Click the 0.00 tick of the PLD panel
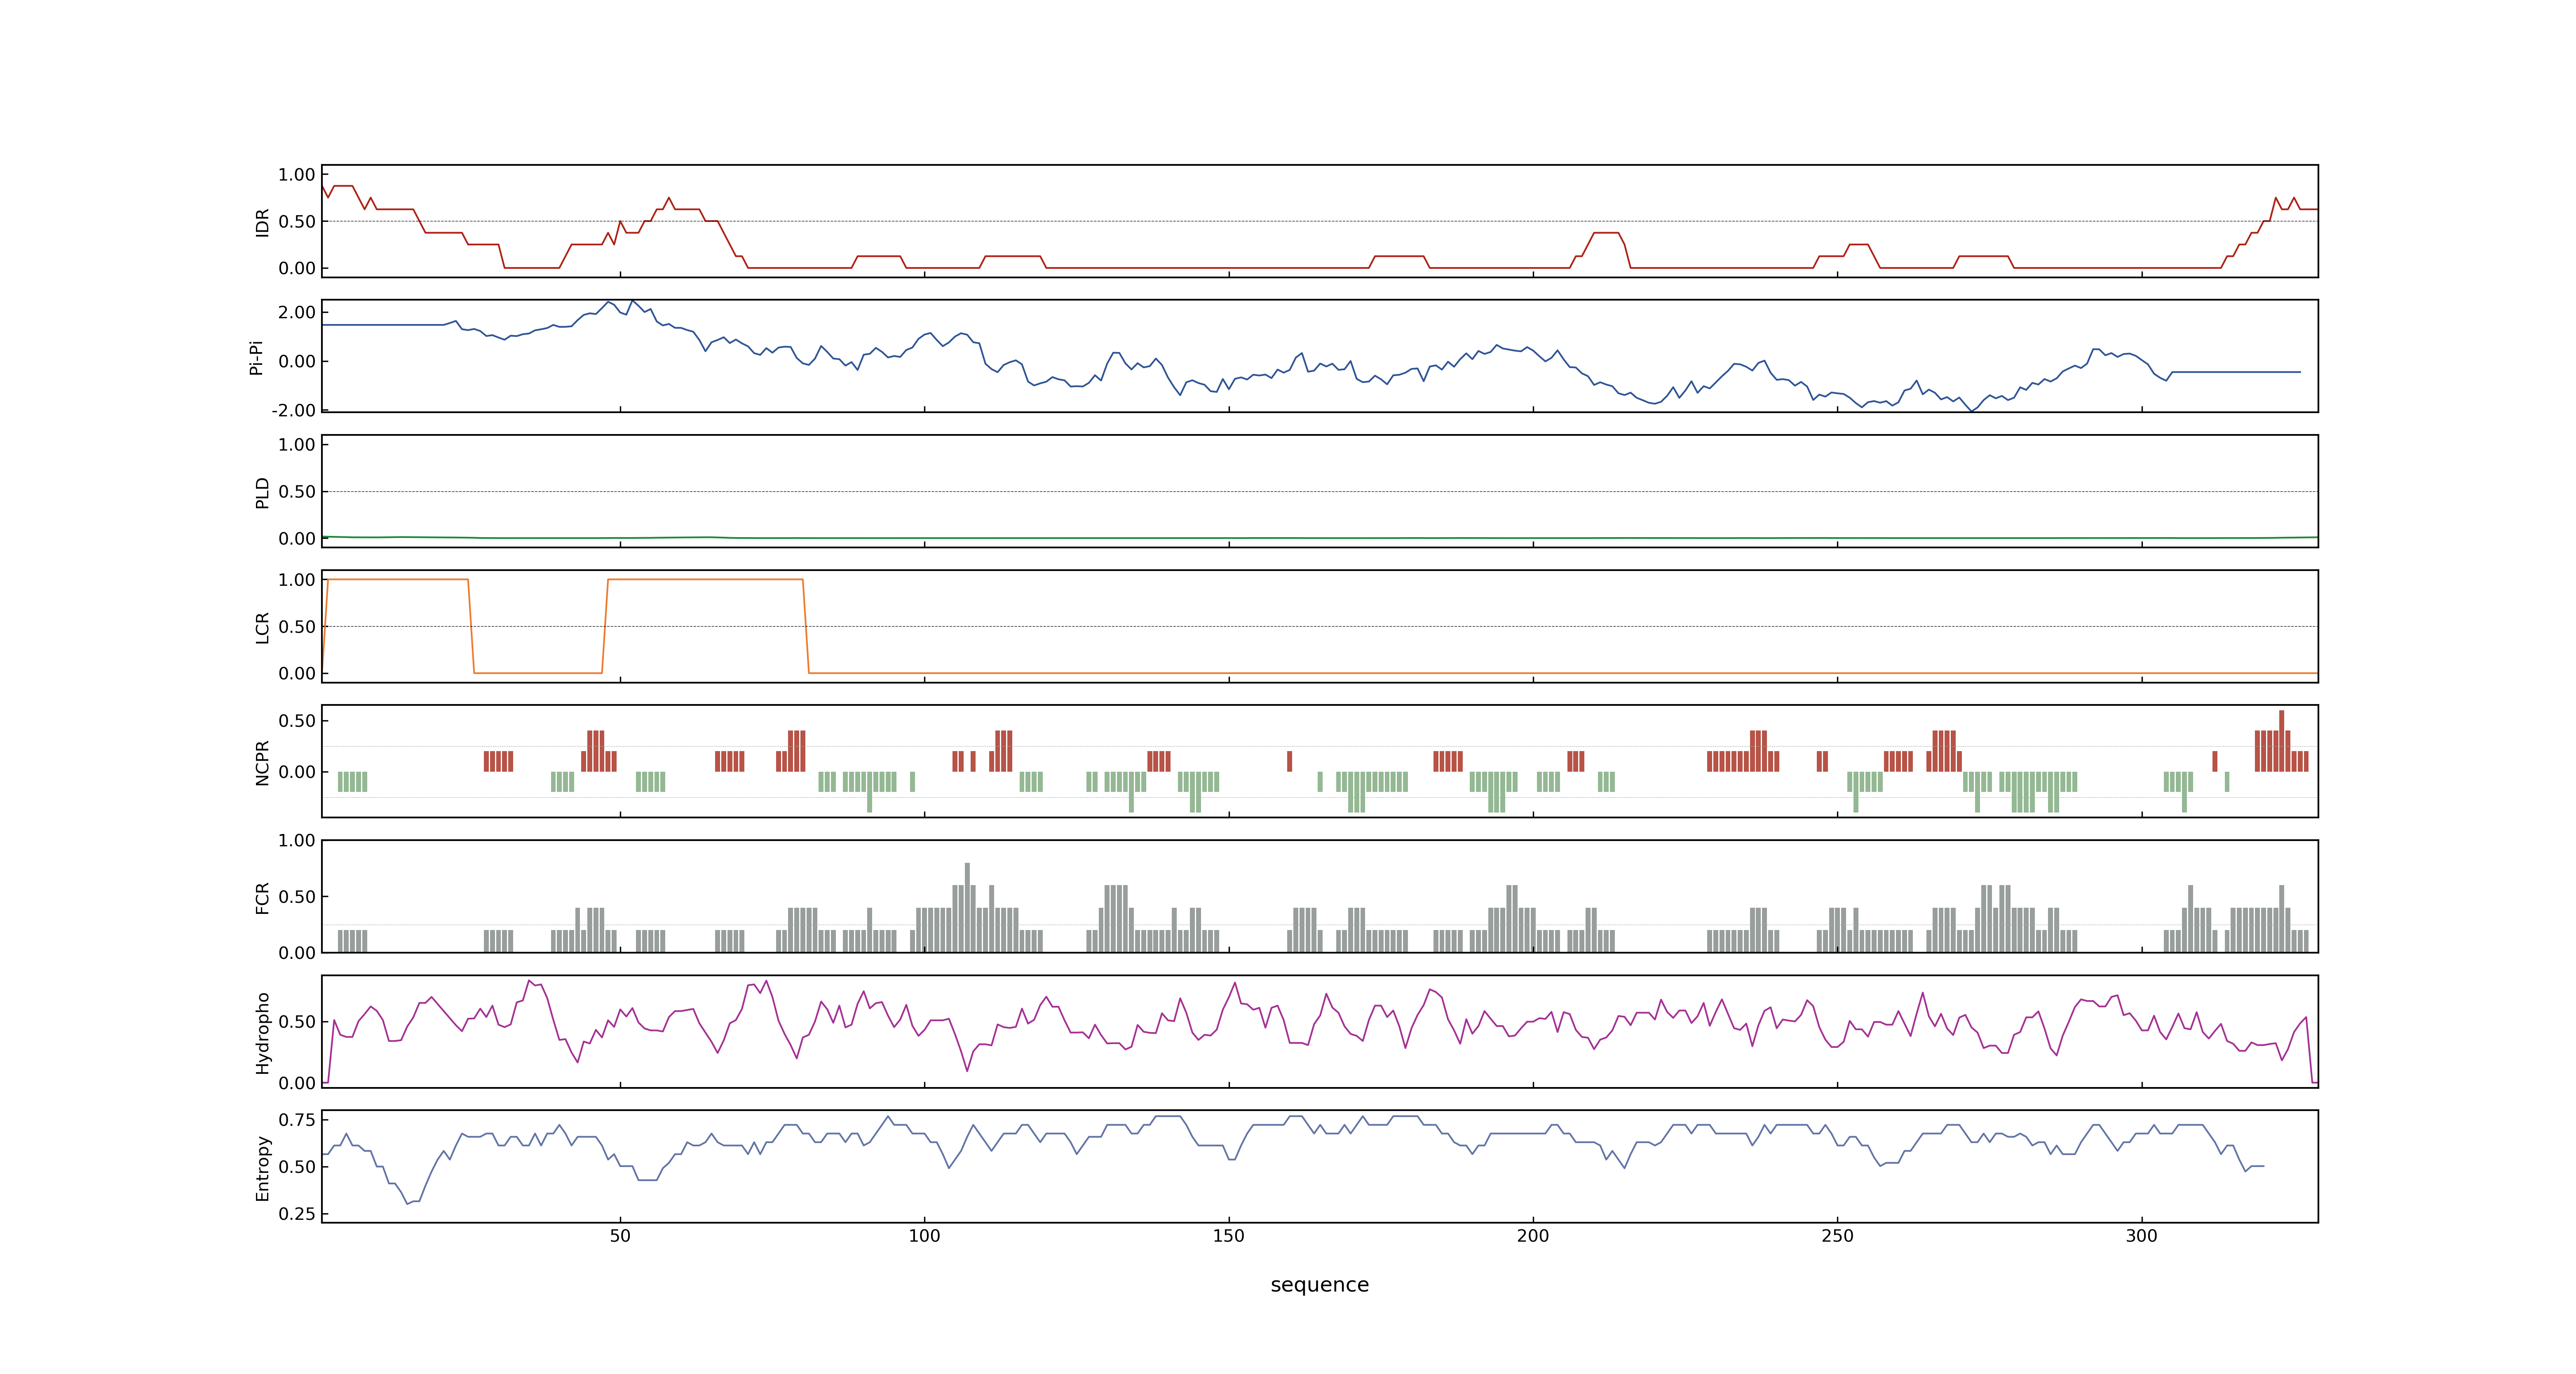Screen dimensions: 2576x1374 tap(297, 538)
